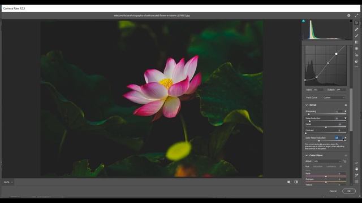The width and height of the screenshot is (362, 203).
Task: Open Camera Raw preferences gear
Action: coord(348,15)
